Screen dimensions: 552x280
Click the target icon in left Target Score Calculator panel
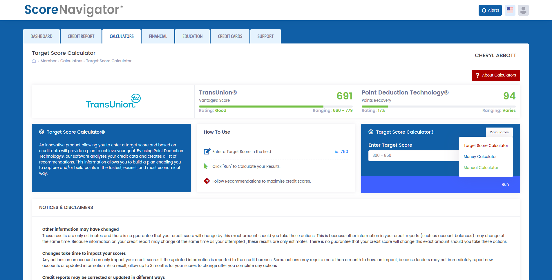(x=41, y=132)
